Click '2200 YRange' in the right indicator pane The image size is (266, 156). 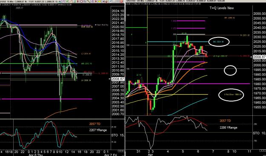click(229, 128)
